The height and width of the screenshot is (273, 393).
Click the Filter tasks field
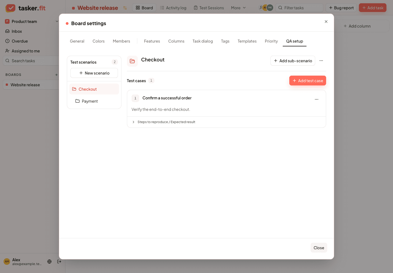(299, 8)
